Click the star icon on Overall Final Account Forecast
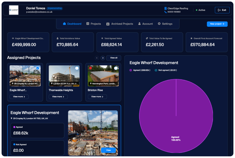 [x=192, y=38]
